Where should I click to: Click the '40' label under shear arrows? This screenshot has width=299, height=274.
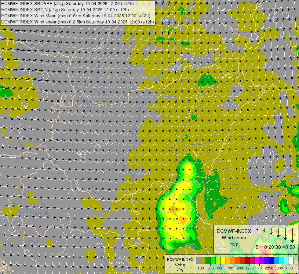(285, 247)
